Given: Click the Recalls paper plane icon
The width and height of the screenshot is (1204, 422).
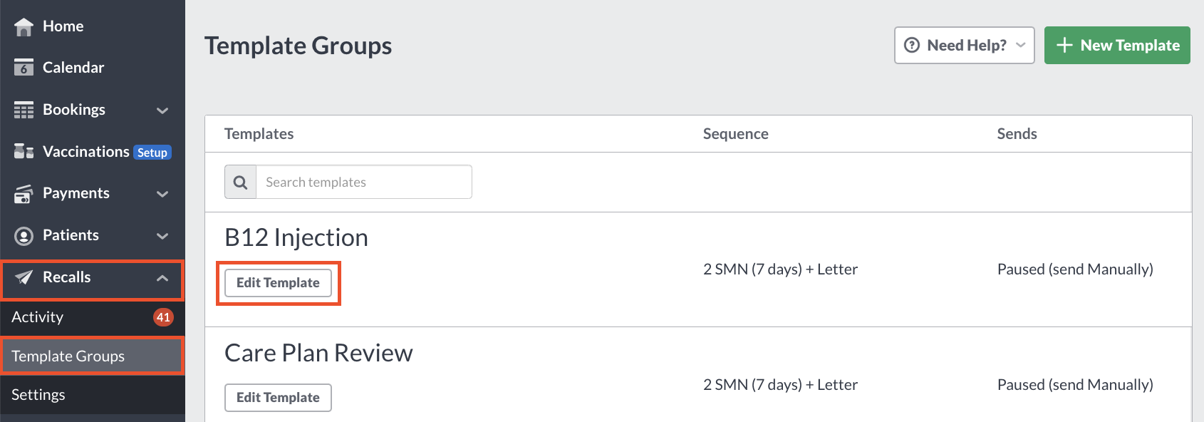Looking at the screenshot, I should tap(24, 277).
